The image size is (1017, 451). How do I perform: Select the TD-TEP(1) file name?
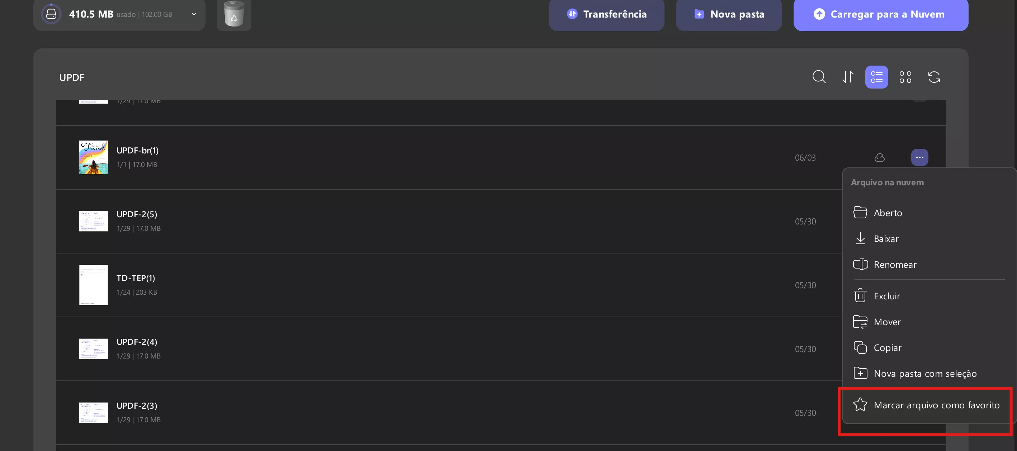136,278
